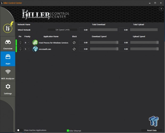Click microsoft.com upload speed value
165x133 pixels.
click(x=124, y=49)
